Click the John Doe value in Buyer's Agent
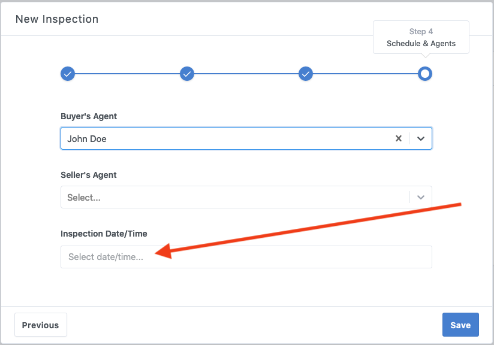494x345 pixels. [87, 138]
